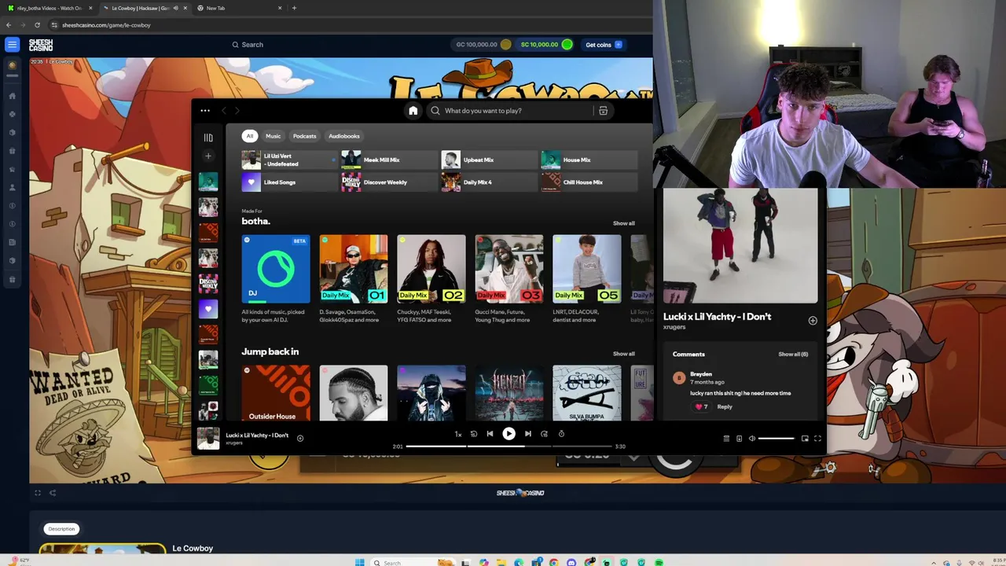Image resolution: width=1006 pixels, height=566 pixels.
Task: Select SC 10,000.00 coin balance
Action: click(x=545, y=45)
